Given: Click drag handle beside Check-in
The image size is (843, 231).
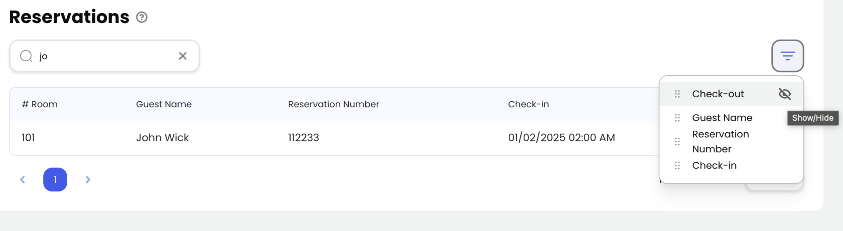Looking at the screenshot, I should point(677,165).
